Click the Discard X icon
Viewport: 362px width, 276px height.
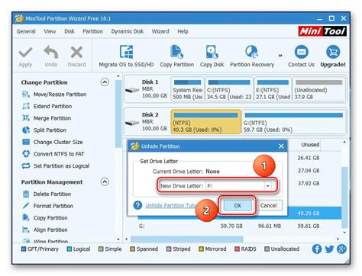tap(76, 53)
